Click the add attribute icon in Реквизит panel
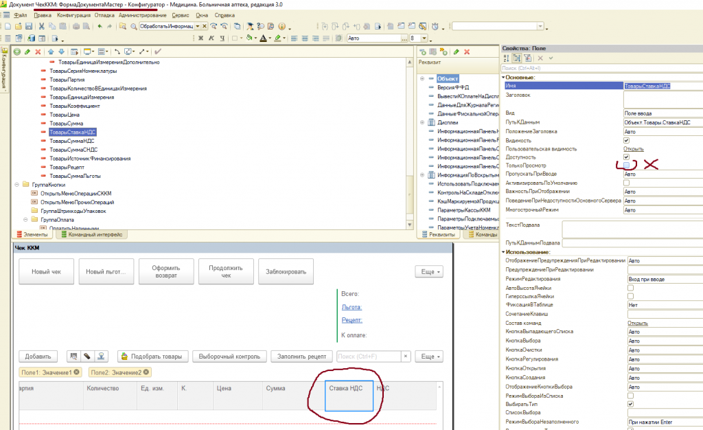 tap(424, 52)
